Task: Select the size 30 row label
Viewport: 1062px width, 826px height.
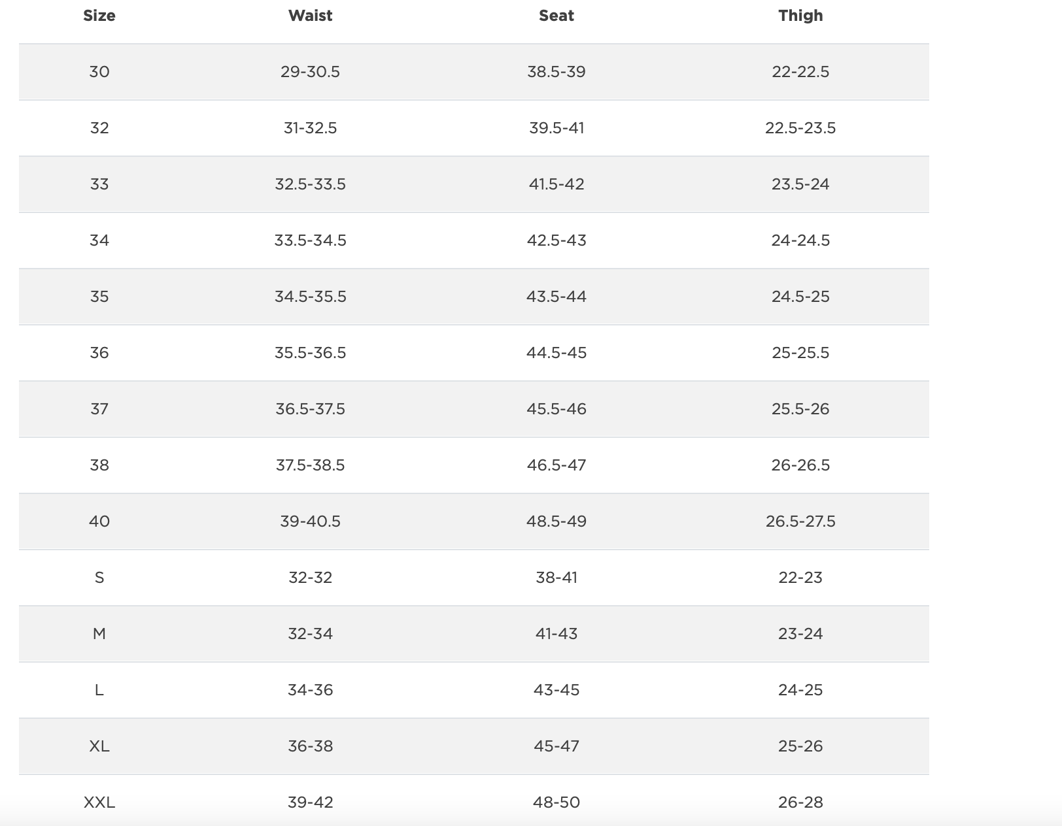Action: tap(99, 72)
